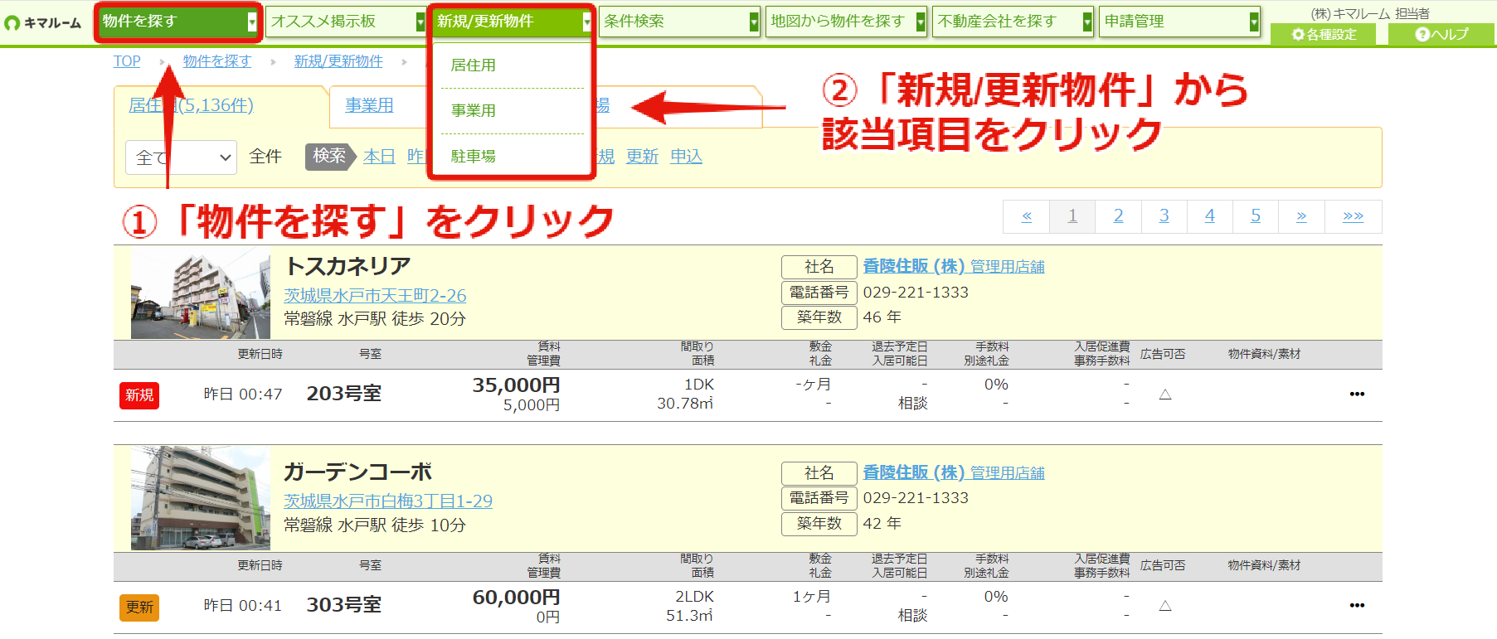Click the 42 年 building age
1497x639 pixels.
882,524
